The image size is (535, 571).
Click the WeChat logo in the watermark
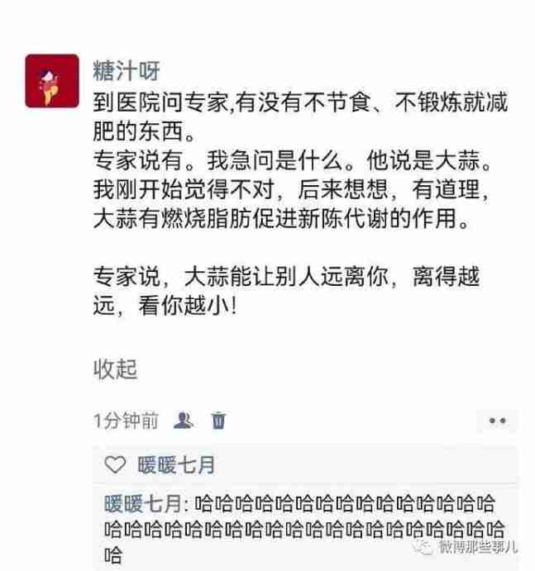coord(424,546)
